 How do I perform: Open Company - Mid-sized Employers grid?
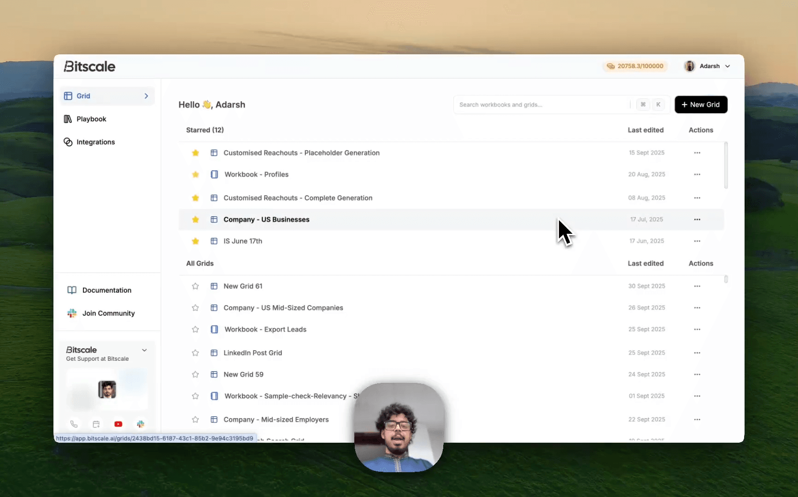pyautogui.click(x=276, y=420)
